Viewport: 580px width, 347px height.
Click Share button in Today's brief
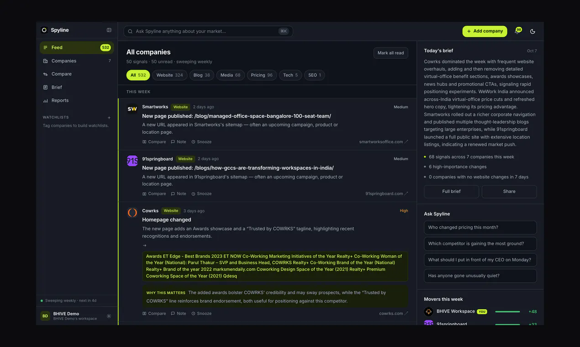[509, 191]
